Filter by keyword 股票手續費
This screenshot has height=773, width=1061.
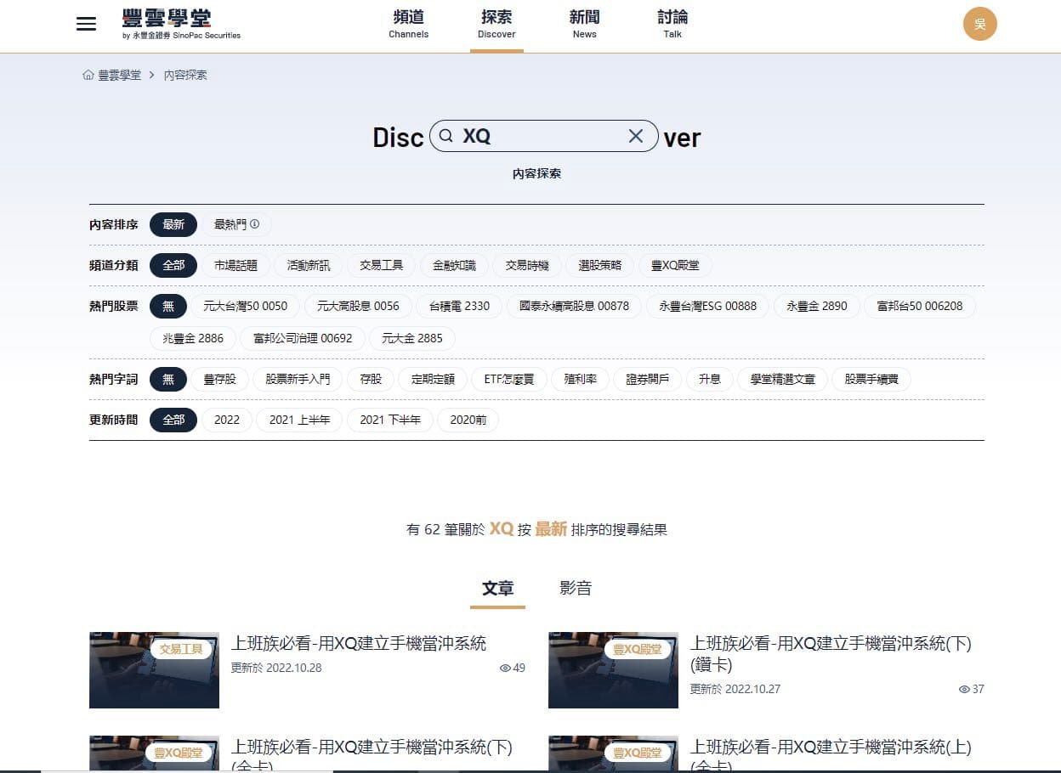tap(871, 379)
